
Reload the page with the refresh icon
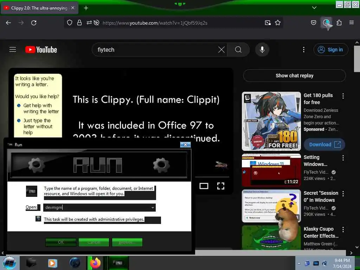(x=34, y=23)
